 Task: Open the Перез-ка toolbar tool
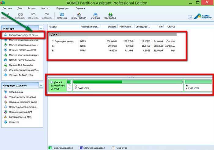pos(62,16)
